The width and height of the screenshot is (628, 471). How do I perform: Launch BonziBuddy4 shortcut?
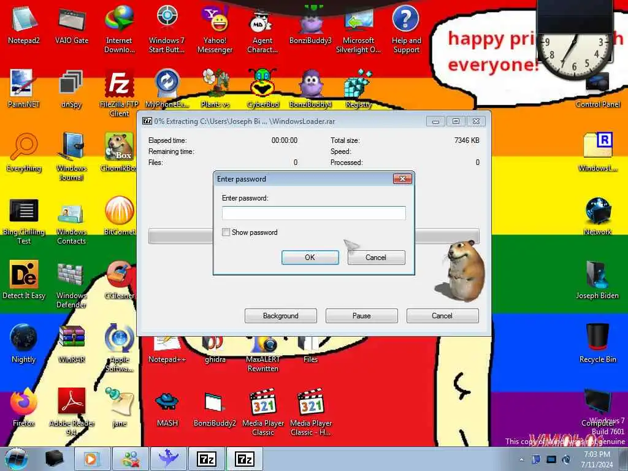310,89
